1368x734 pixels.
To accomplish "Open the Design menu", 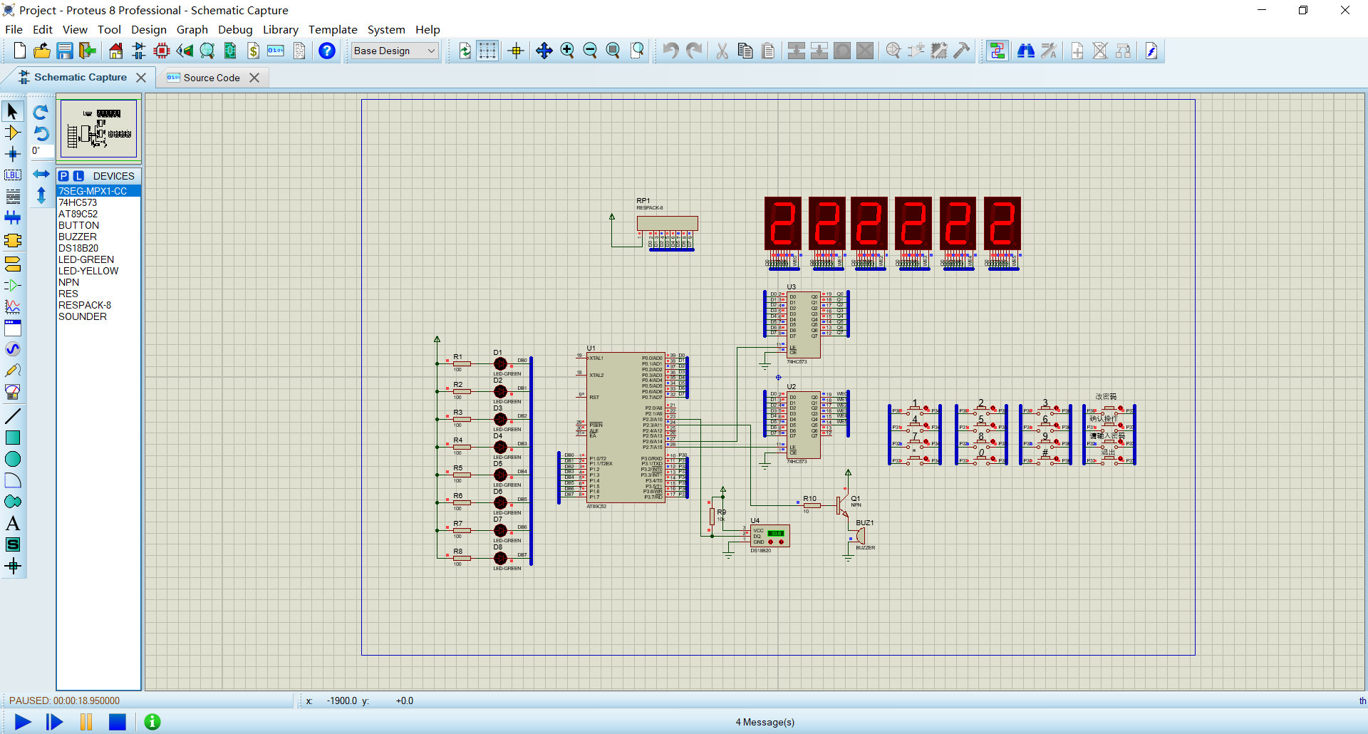I will pyautogui.click(x=149, y=29).
